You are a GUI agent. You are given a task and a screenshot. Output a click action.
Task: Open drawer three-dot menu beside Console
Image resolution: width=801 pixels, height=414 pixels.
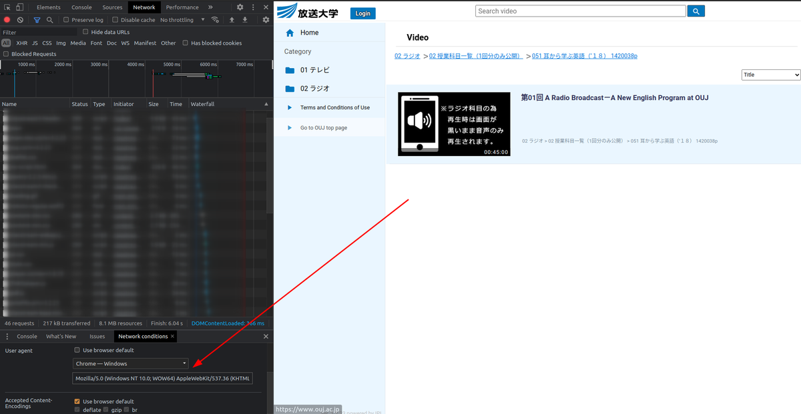pos(7,337)
